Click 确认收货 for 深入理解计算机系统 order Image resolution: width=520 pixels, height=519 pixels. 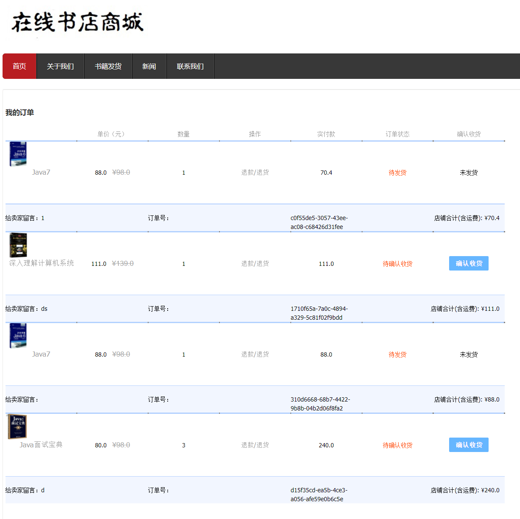click(469, 263)
